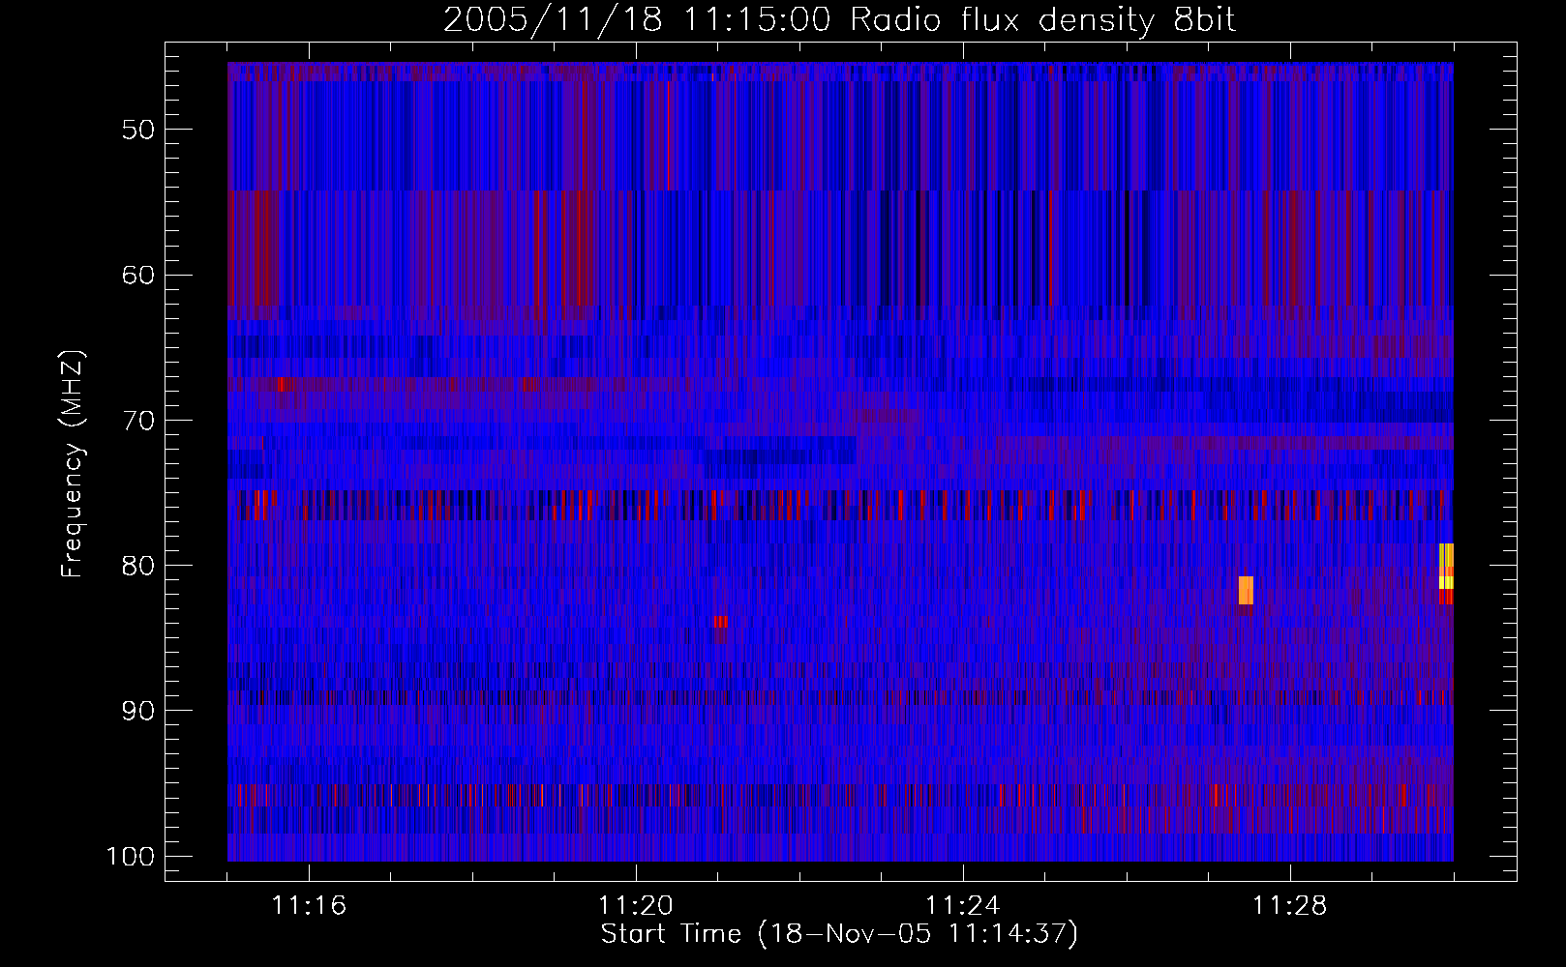Click the 50 frequency tick label
Image resolution: width=1566 pixels, height=967 pixels.
[x=138, y=130]
